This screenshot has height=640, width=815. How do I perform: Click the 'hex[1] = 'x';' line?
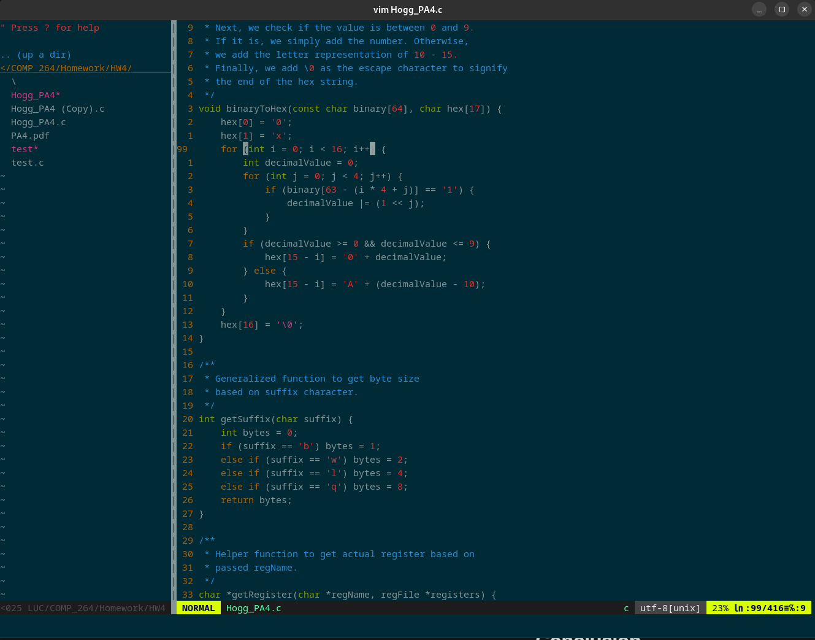point(256,136)
